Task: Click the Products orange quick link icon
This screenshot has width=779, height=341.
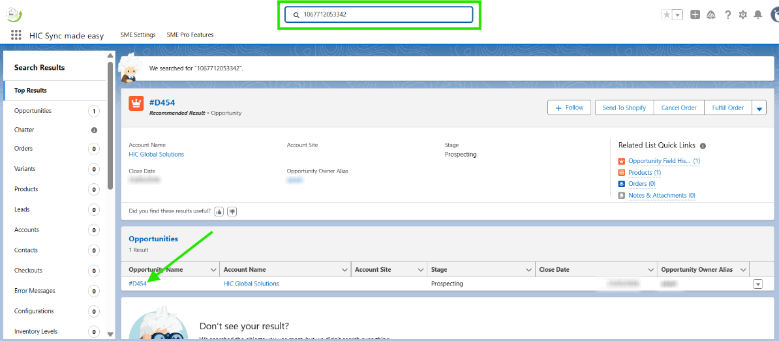Action: (x=622, y=173)
